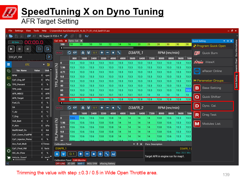Click the rotate icon in D3AFR_1 toolbar

[x=69, y=53]
